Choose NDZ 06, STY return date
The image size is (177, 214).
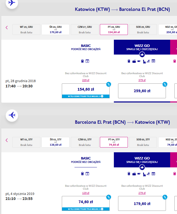[x=168, y=142]
